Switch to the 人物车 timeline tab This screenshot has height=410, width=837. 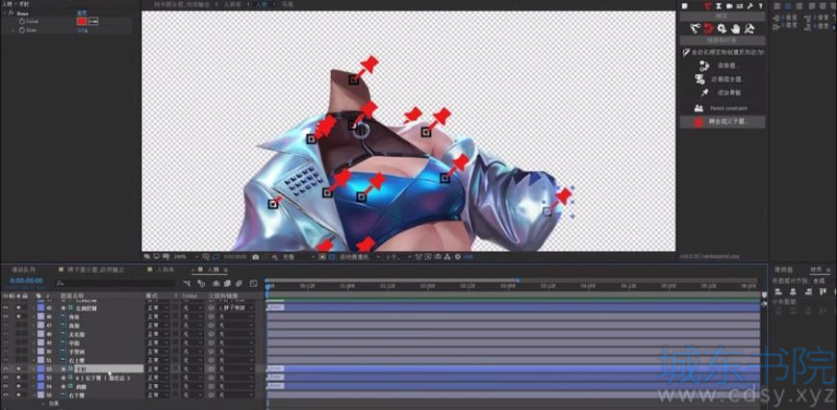(x=165, y=270)
